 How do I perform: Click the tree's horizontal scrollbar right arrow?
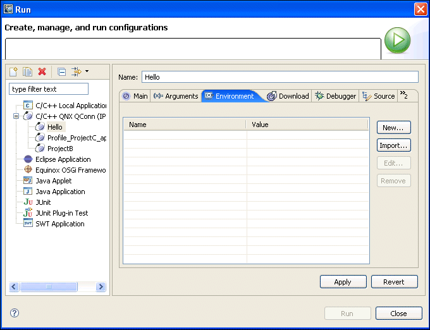click(x=101, y=287)
